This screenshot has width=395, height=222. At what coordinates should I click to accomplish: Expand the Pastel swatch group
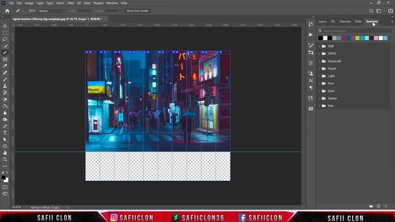point(320,68)
